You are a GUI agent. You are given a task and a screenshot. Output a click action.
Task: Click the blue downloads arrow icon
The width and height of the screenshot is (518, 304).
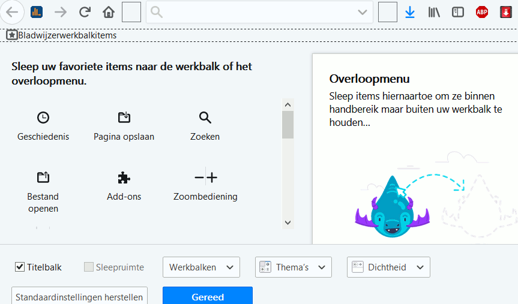[x=410, y=13]
